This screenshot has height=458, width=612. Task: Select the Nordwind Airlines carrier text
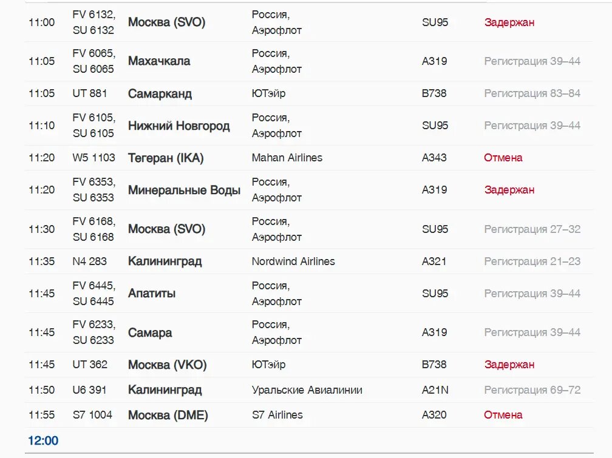coord(293,261)
